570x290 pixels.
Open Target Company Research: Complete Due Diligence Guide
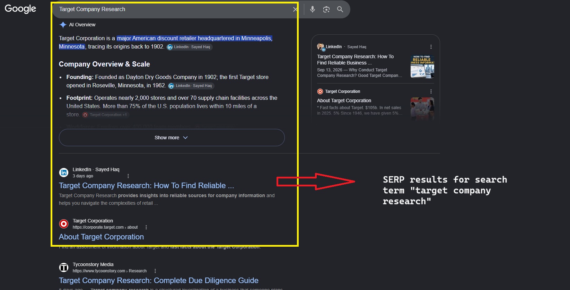click(159, 280)
